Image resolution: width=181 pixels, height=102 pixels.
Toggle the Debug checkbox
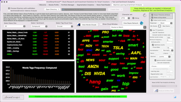pyautogui.click(x=133, y=18)
